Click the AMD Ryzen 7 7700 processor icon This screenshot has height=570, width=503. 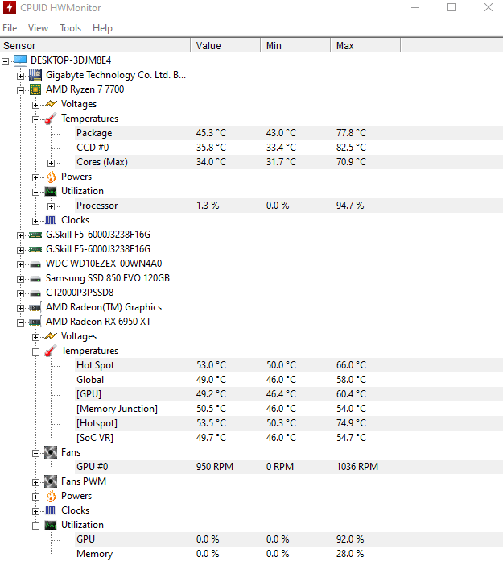35,89
